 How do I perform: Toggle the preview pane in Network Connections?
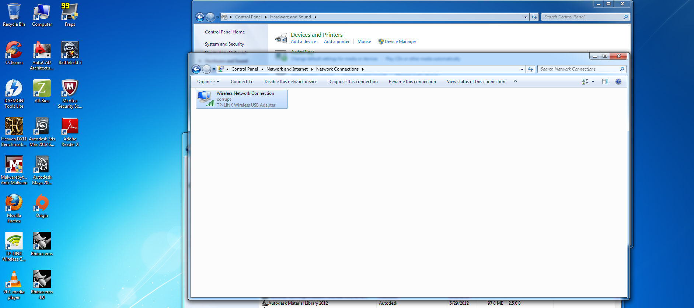605,82
